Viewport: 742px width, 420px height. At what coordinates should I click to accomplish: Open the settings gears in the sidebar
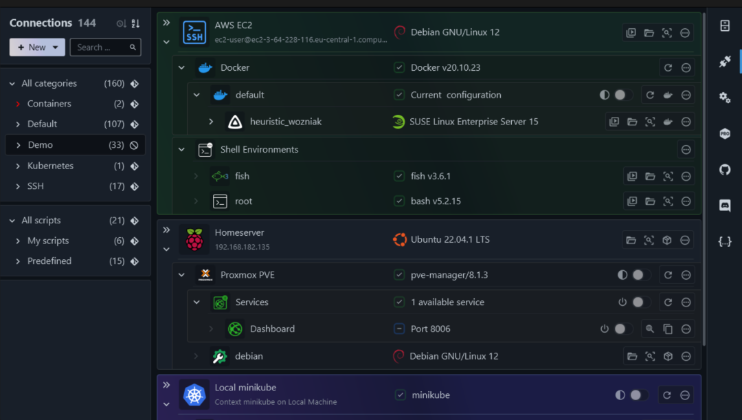725,98
